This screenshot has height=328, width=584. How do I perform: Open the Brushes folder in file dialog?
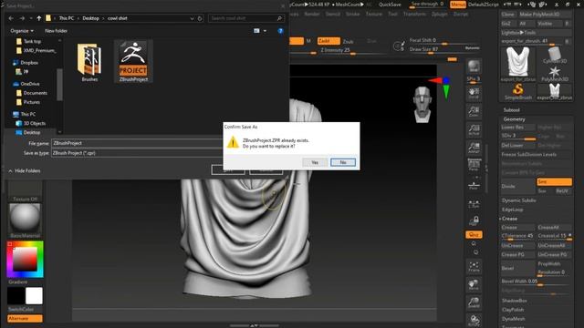coord(89,62)
